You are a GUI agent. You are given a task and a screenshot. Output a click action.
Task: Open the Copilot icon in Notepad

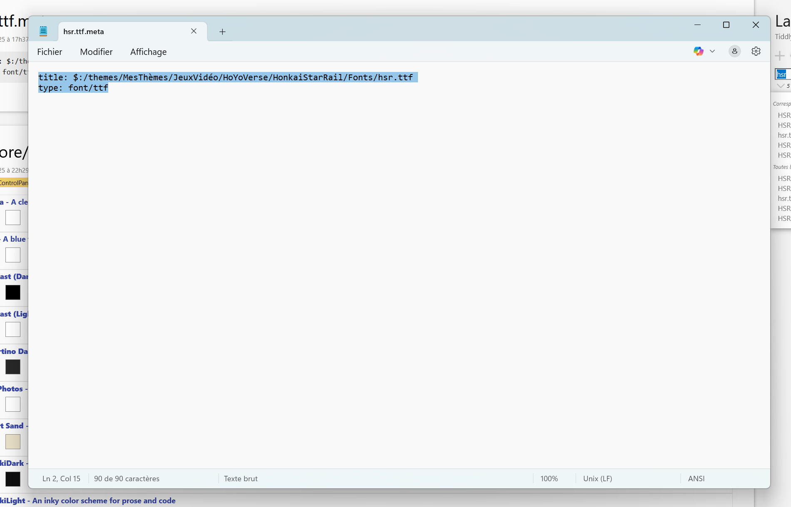pyautogui.click(x=698, y=51)
